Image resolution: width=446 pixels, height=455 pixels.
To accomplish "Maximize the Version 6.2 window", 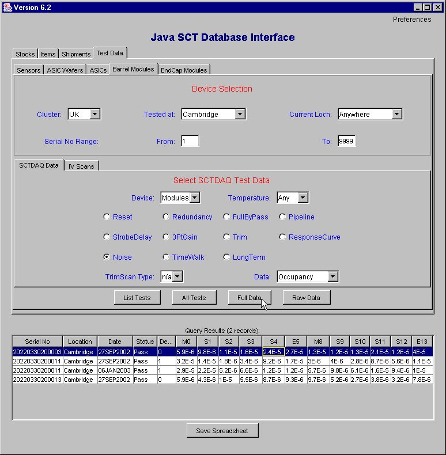I will click(x=428, y=7).
